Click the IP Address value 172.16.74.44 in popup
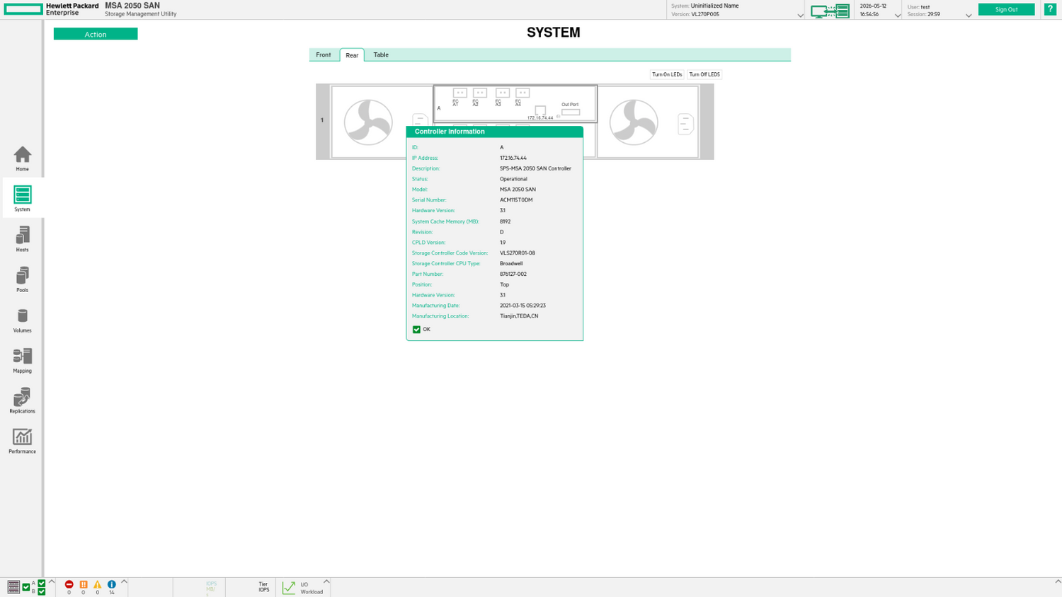The image size is (1062, 597). 513,158
